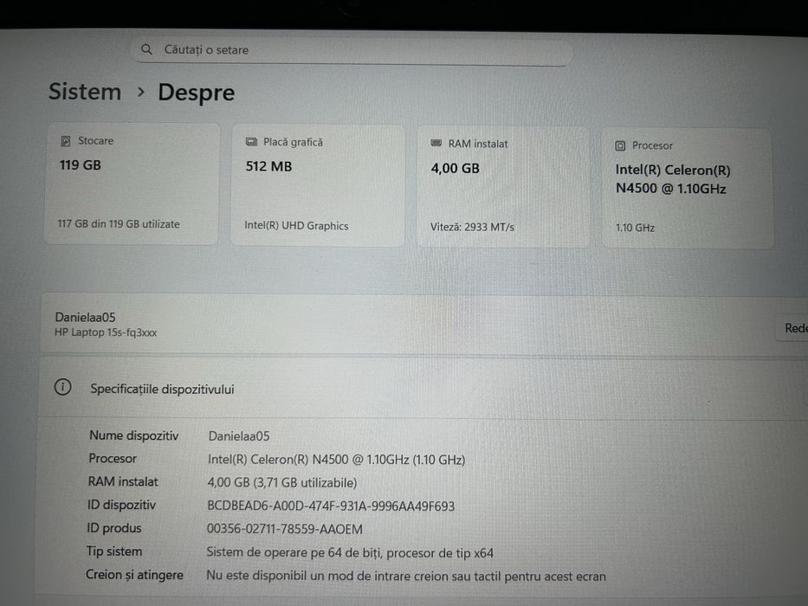This screenshot has width=808, height=606.
Task: Collapse the Specificațiile dispozitivului section
Action: coord(423,388)
